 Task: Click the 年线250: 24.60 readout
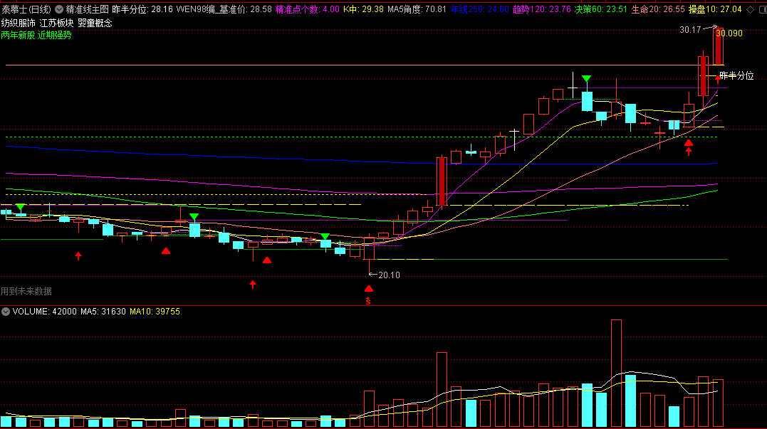coord(479,9)
